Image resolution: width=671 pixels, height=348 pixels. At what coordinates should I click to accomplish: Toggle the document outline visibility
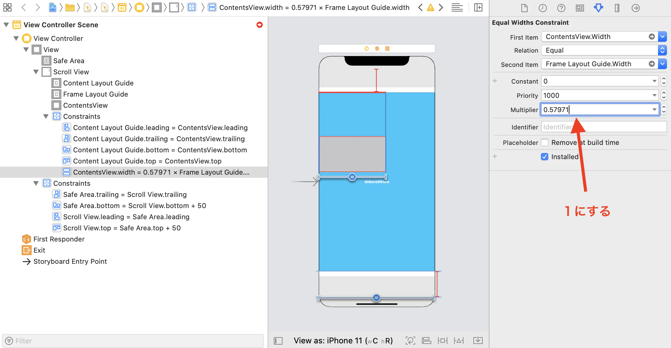pyautogui.click(x=278, y=341)
